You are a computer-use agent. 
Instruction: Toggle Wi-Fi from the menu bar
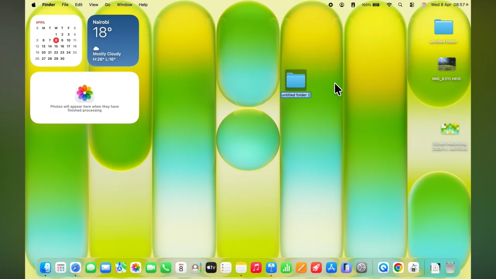tap(389, 5)
